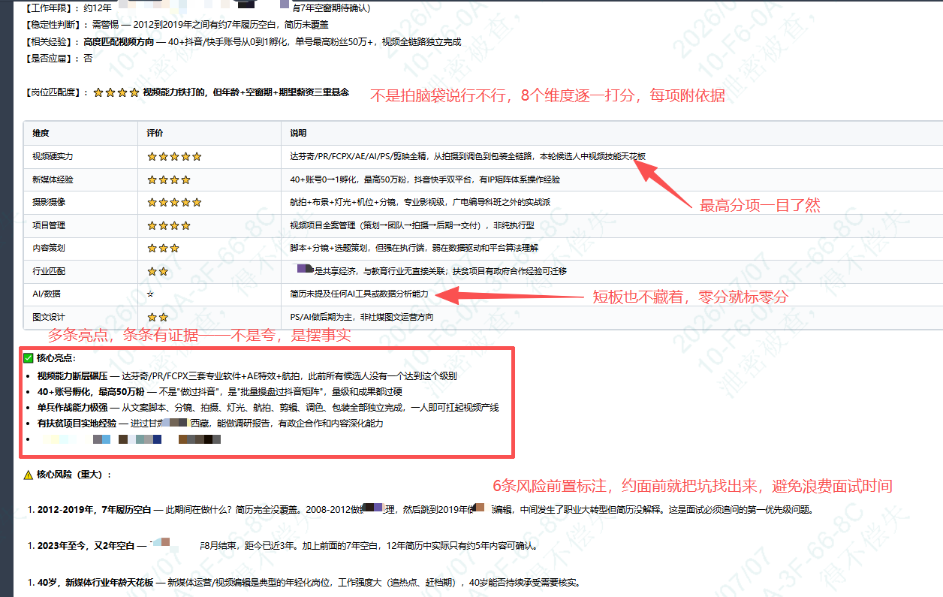
Task: Click the red annotation 短板也不藏着，零分就标零分
Action: point(691,297)
